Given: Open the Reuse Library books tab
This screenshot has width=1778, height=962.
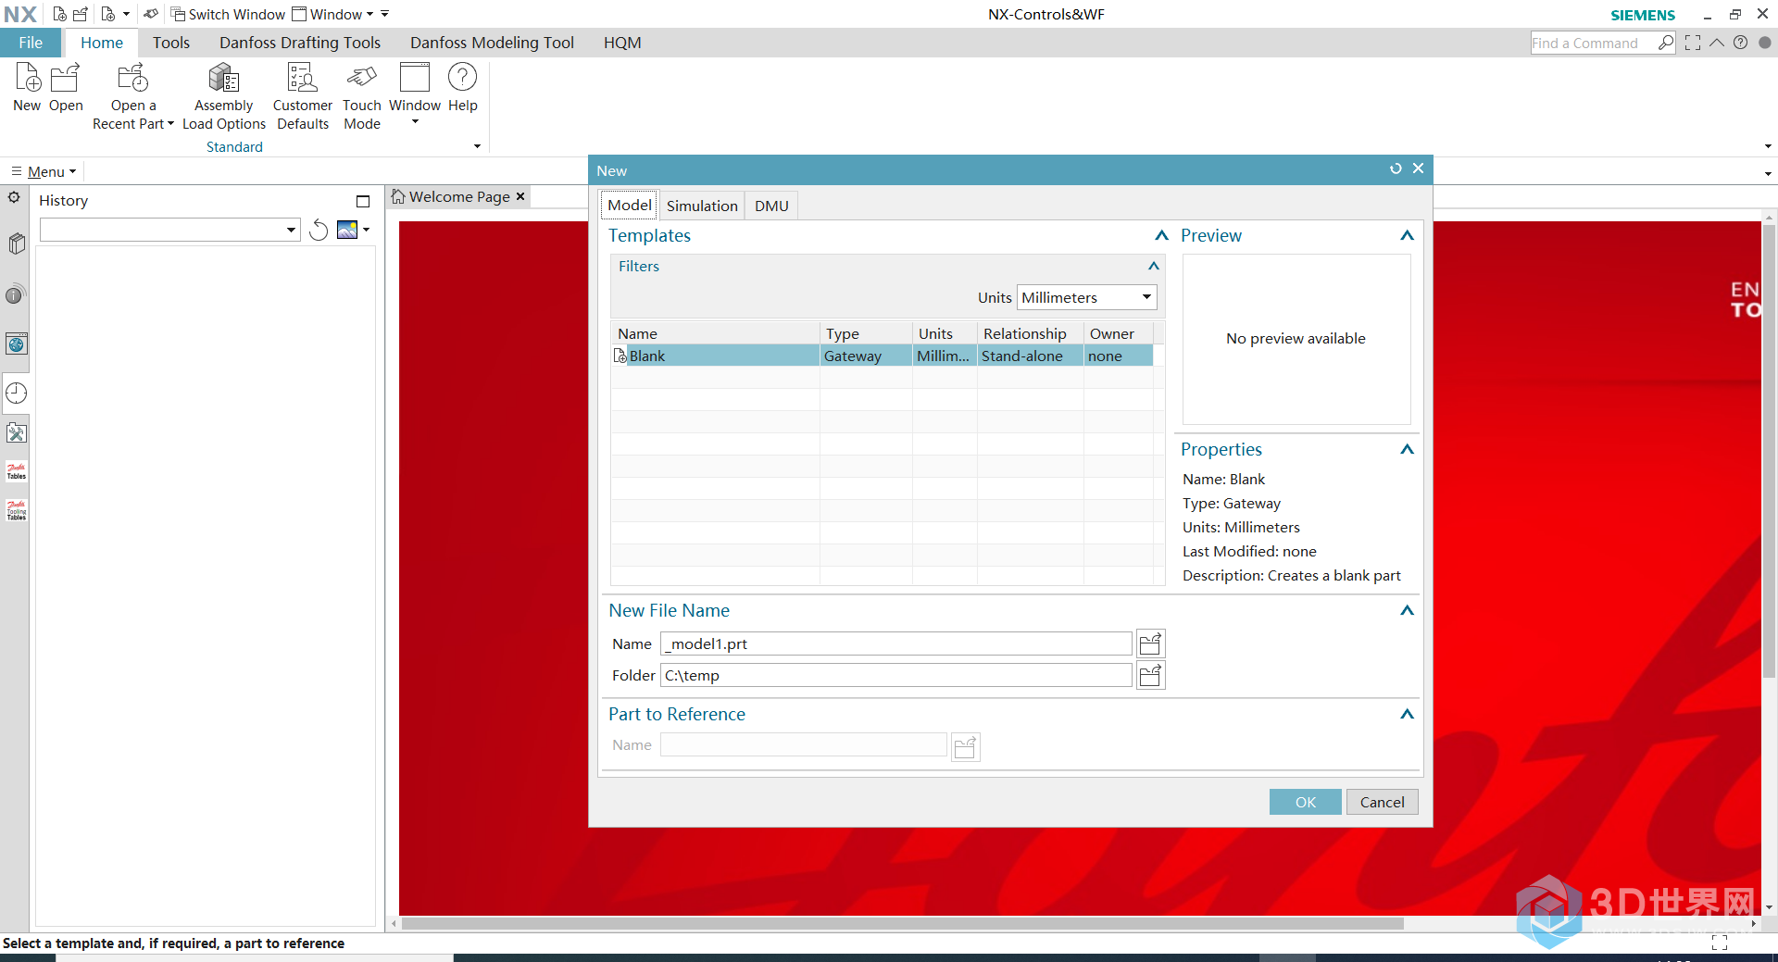Looking at the screenshot, I should tap(16, 244).
